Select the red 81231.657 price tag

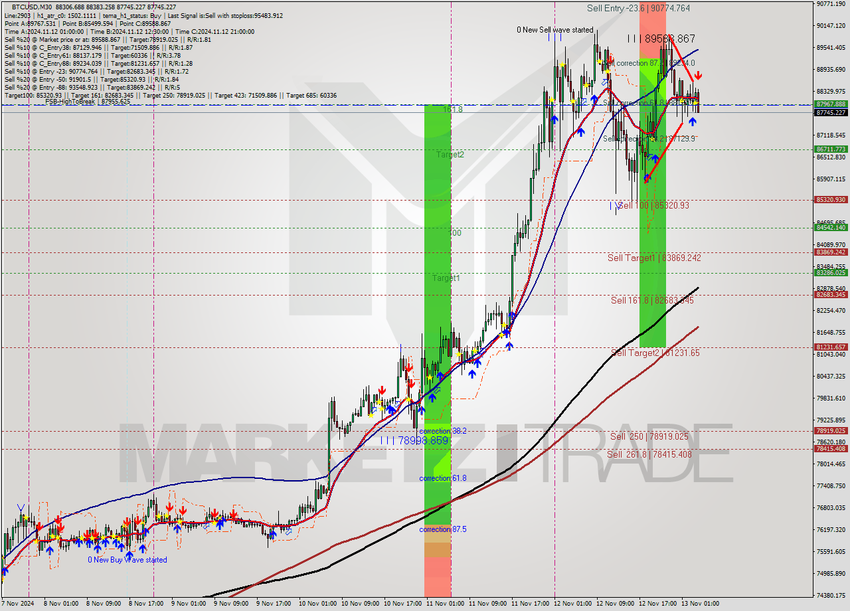coord(831,347)
